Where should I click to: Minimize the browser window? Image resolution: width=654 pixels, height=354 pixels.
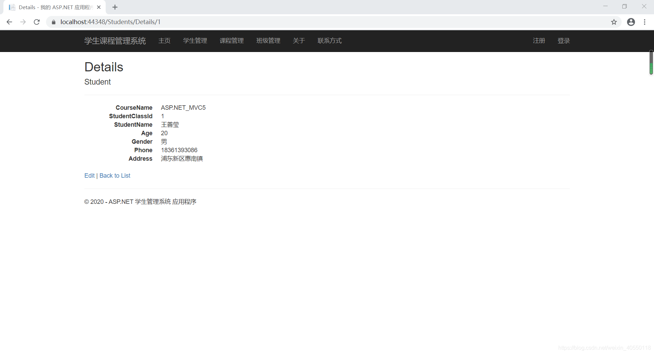click(x=605, y=6)
